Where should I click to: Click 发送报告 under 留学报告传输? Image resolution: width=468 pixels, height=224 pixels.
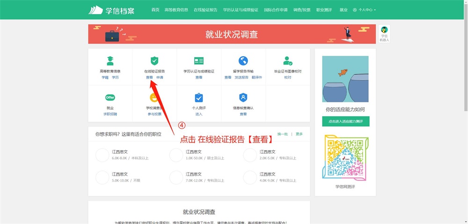click(241, 77)
